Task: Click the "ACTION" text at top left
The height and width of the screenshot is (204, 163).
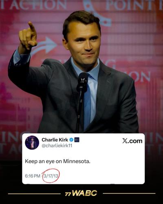Action: (33, 5)
